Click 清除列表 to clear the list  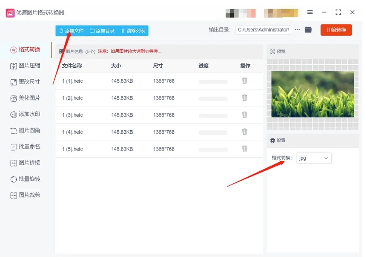tap(133, 31)
